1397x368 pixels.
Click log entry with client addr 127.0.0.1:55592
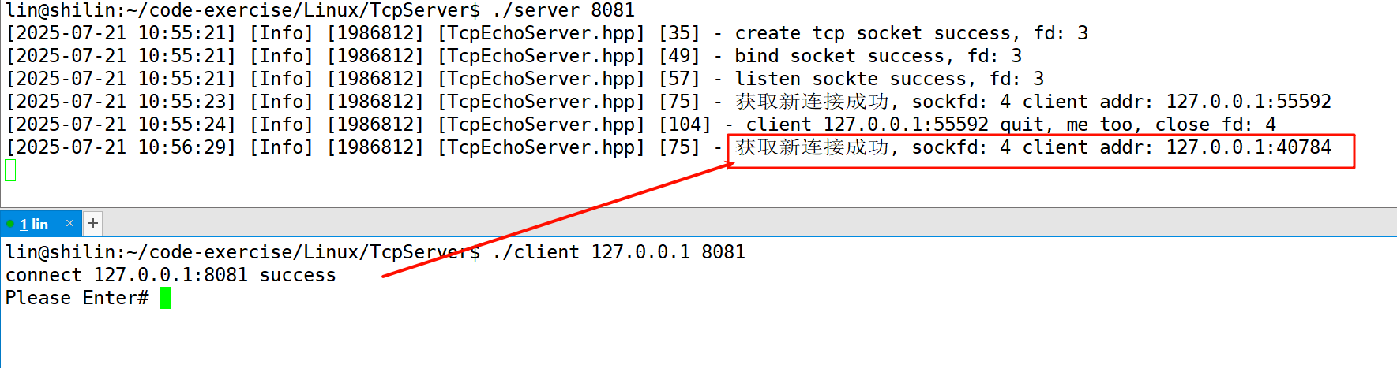point(669,102)
